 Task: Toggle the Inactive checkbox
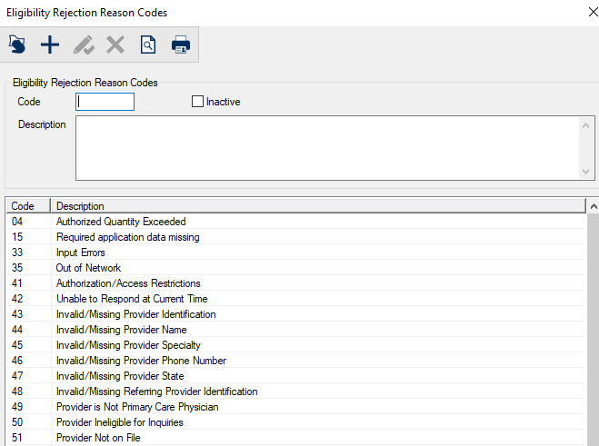point(198,102)
